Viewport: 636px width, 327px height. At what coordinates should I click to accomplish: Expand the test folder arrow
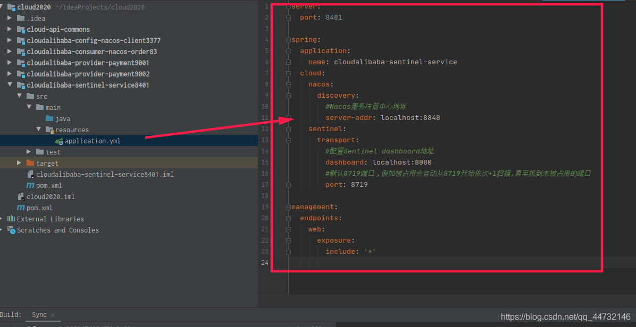click(29, 152)
